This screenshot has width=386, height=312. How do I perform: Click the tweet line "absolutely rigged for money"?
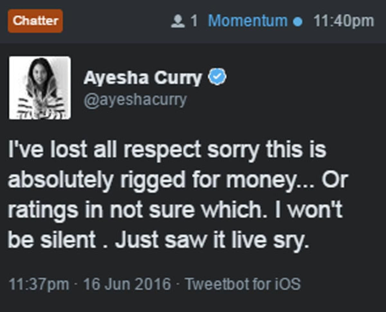[x=178, y=180]
